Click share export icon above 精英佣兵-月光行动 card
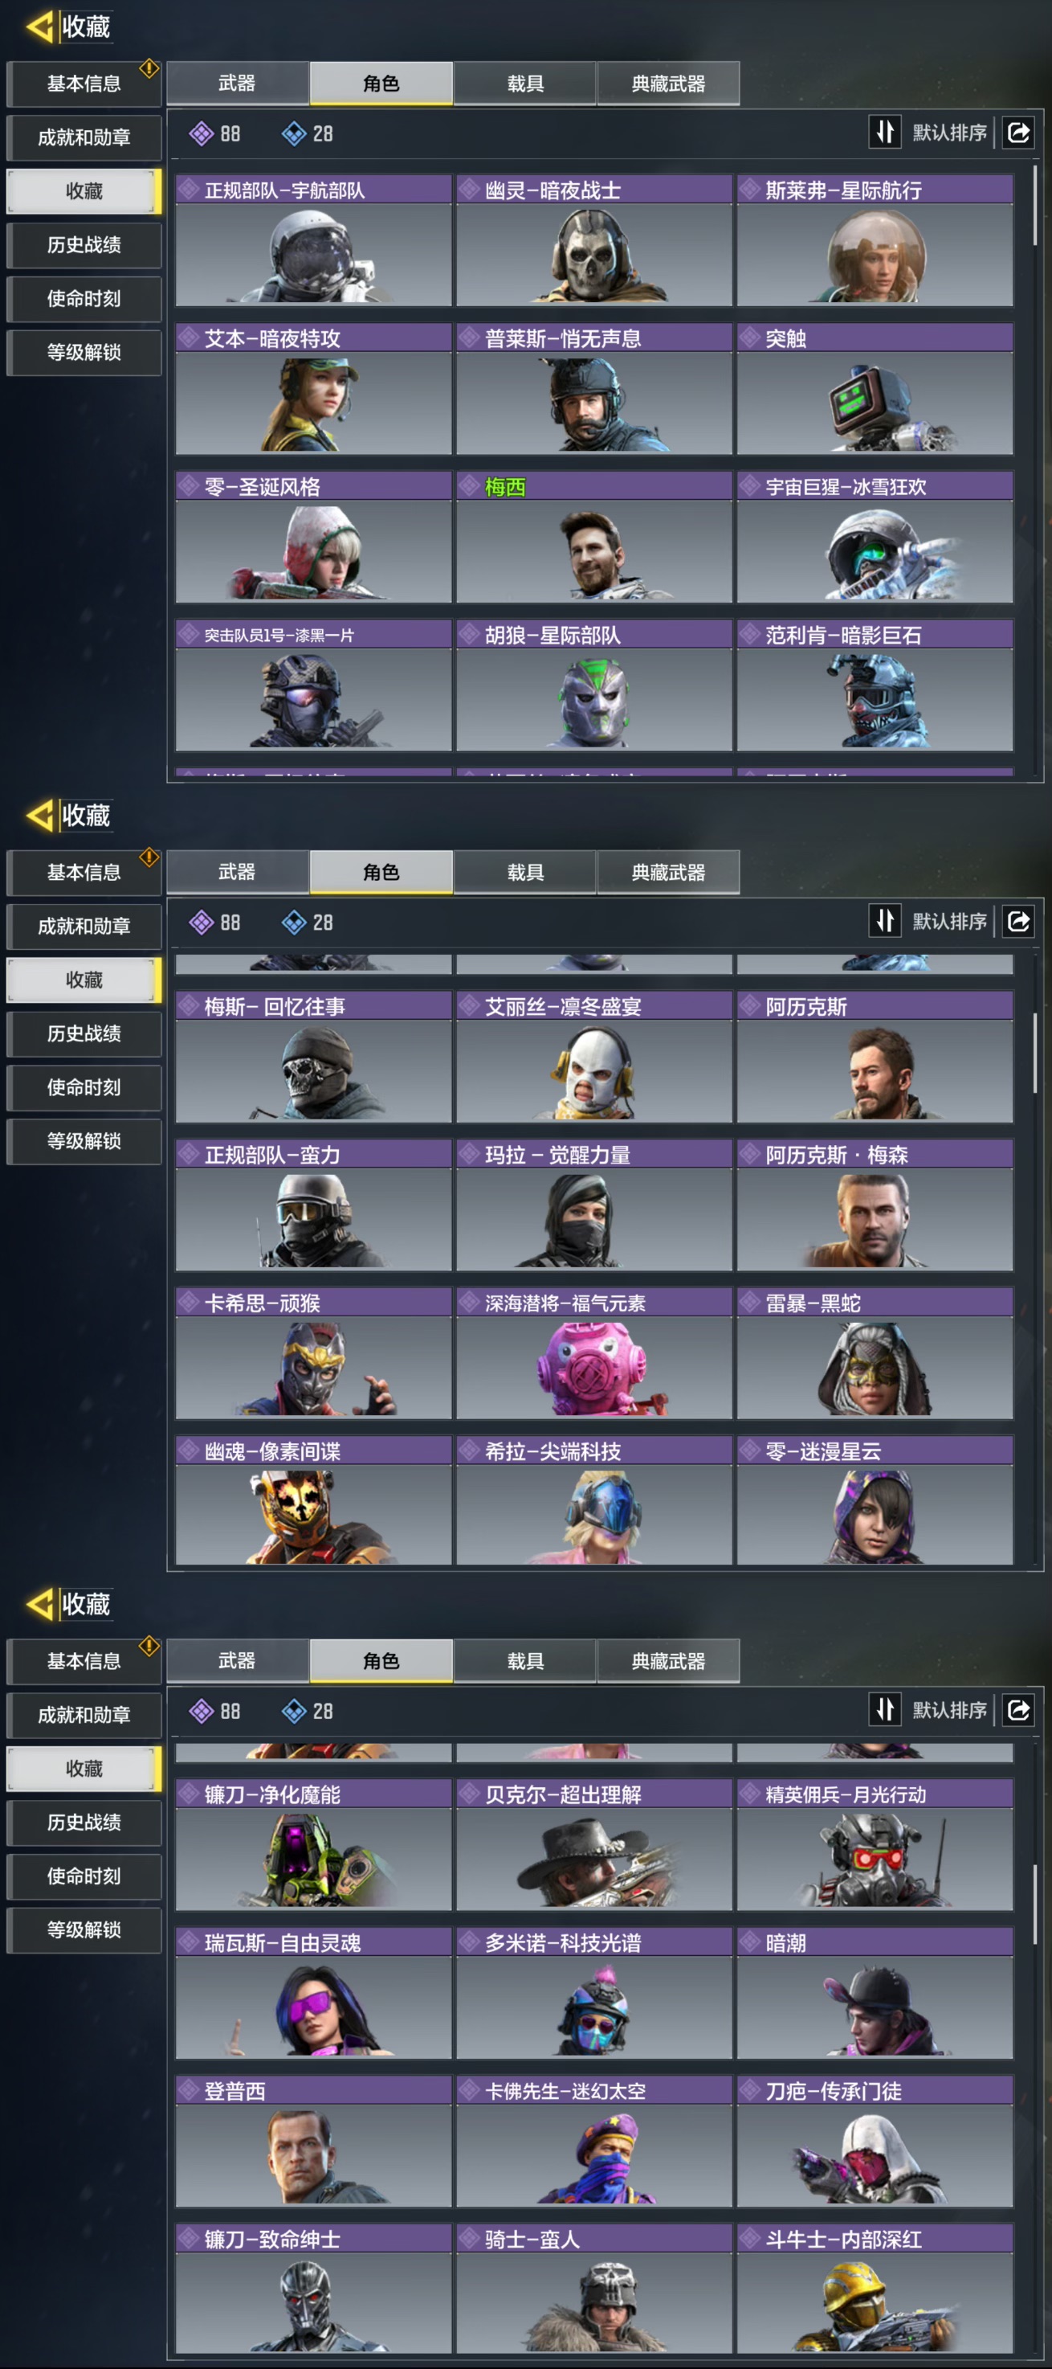Screen dimensions: 1052x2369 coord(1019,1709)
